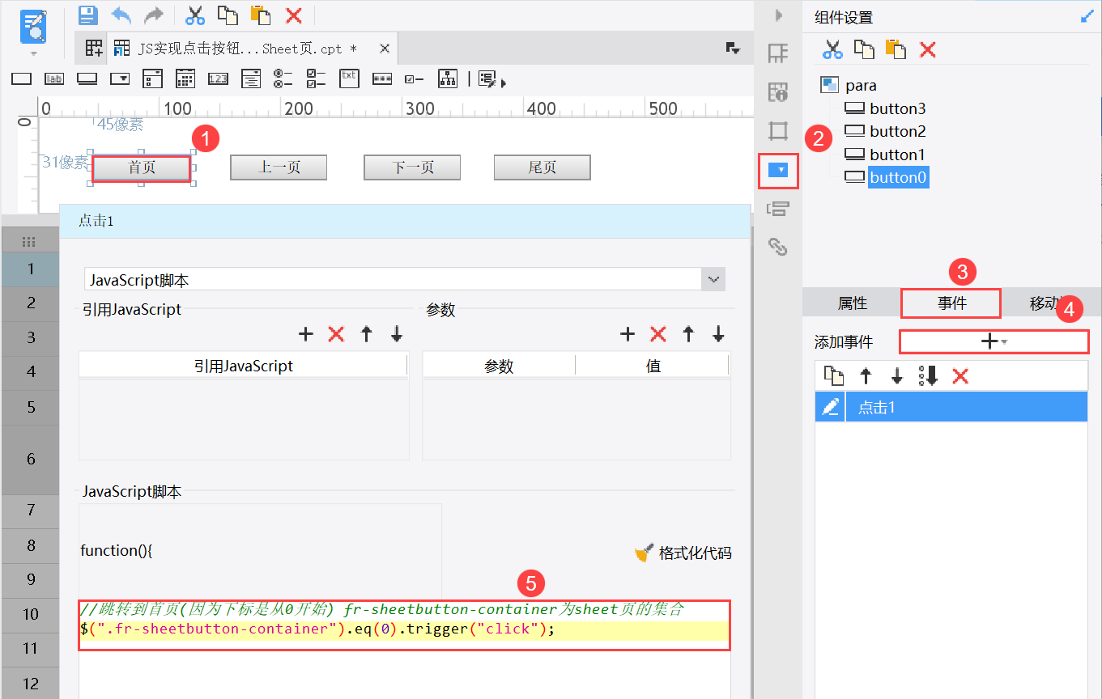Click the preset query/edit widget icon
The width and height of the screenshot is (1102, 699).
coord(489,78)
